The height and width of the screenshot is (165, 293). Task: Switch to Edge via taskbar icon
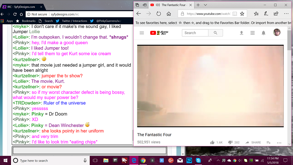click(x=134, y=161)
